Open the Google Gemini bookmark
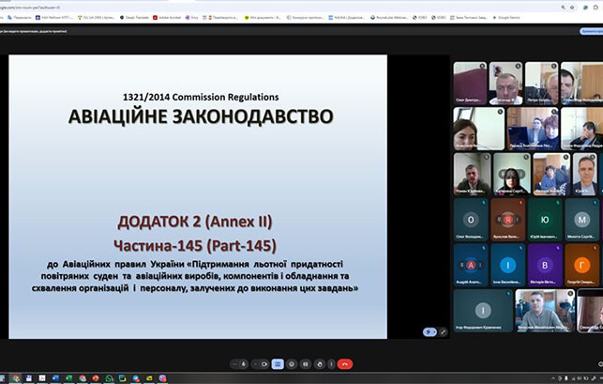The height and width of the screenshot is (384, 603). 506,17
